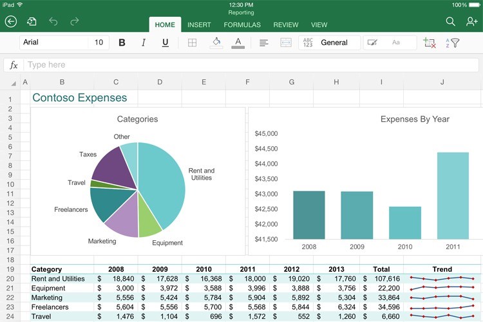Select the Marketing trend sparkline
The image size is (483, 322).
pyautogui.click(x=442, y=298)
